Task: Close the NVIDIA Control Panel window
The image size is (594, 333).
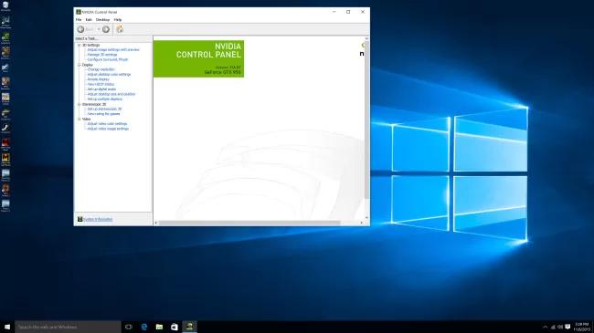Action: pyautogui.click(x=363, y=12)
